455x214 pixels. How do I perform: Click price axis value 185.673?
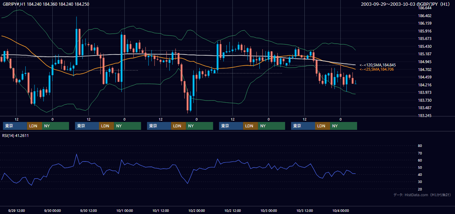pos(425,39)
